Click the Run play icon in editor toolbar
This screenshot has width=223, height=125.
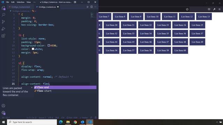[87, 7]
